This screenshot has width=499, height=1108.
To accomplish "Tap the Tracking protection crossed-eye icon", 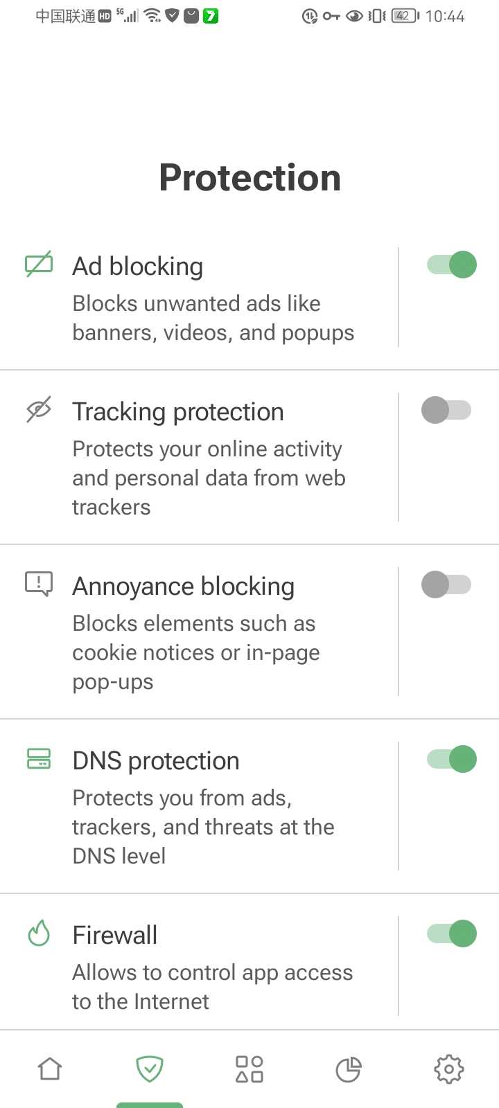I will (39, 409).
